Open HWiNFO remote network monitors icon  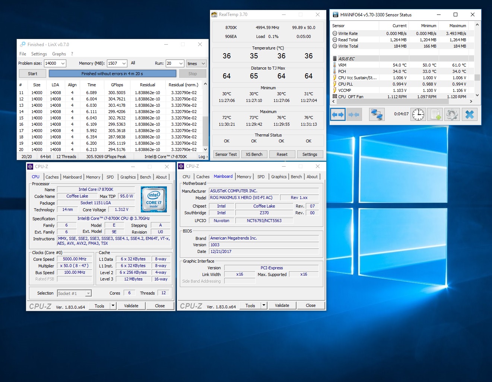click(x=377, y=115)
